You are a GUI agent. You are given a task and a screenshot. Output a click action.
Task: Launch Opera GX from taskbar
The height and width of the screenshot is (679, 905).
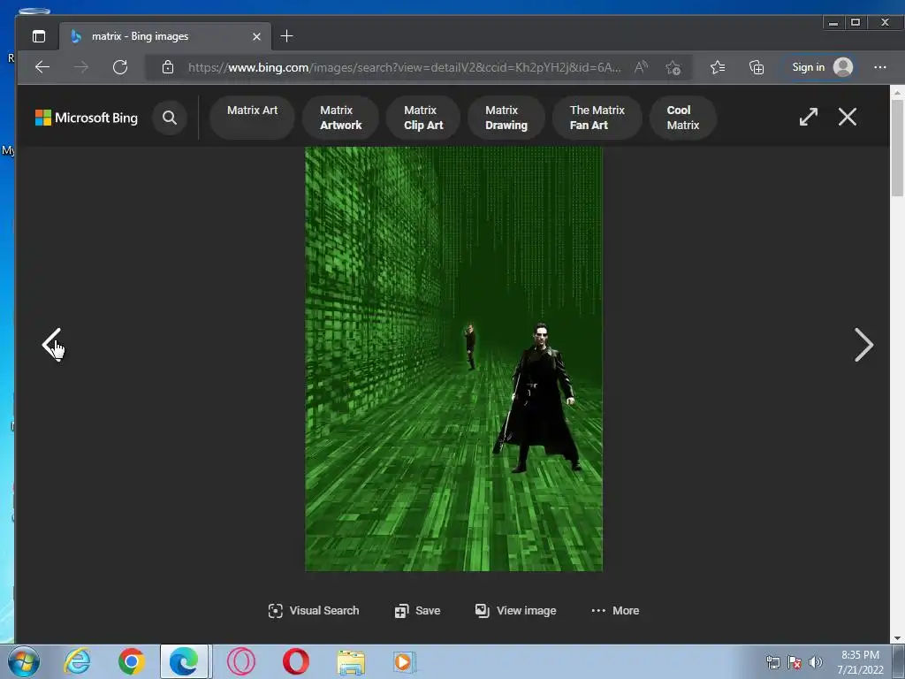coord(240,661)
